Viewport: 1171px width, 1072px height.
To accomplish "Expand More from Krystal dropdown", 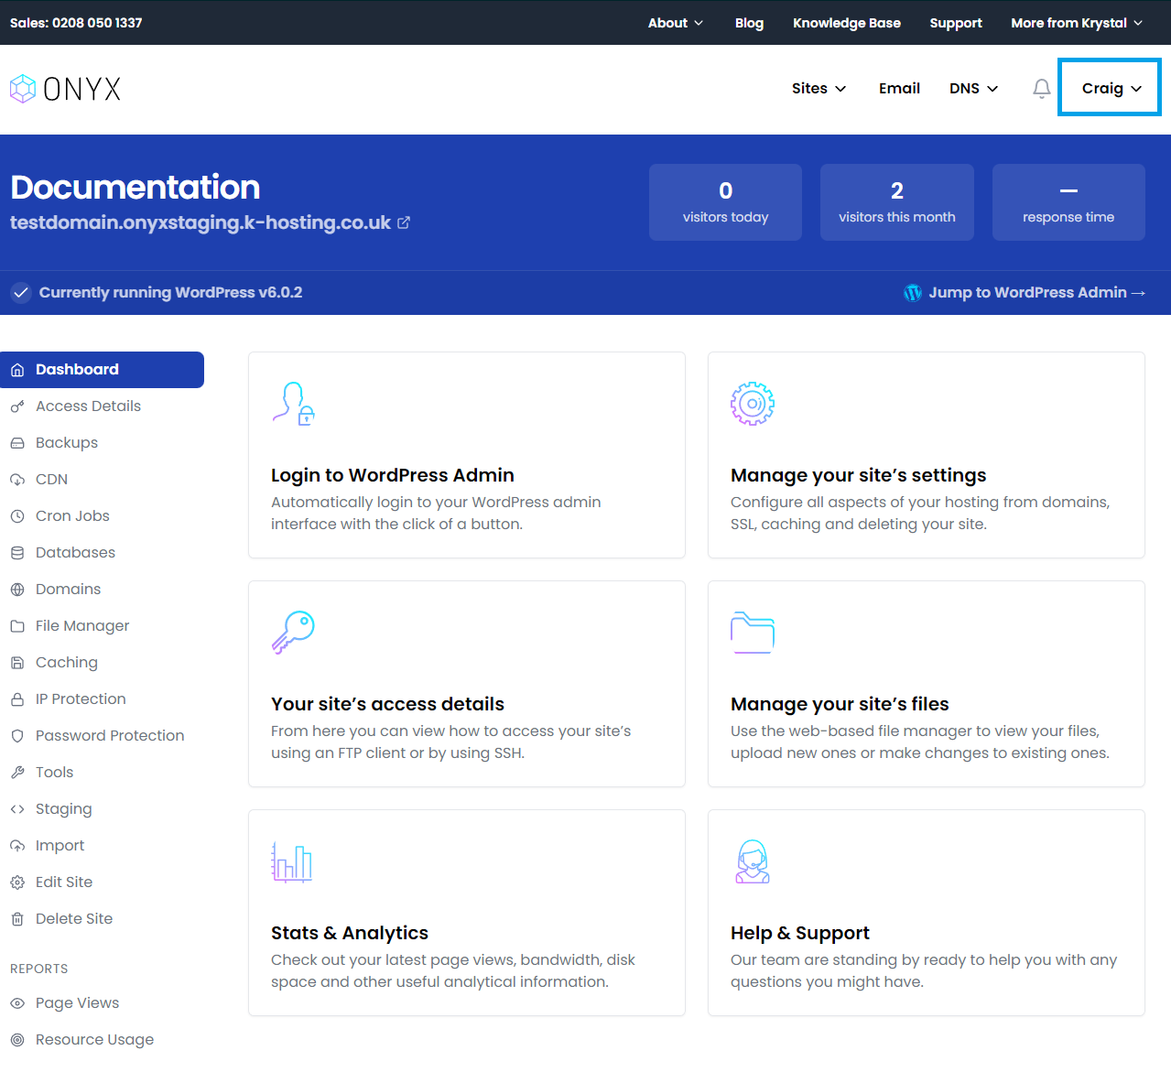I will coord(1077,23).
